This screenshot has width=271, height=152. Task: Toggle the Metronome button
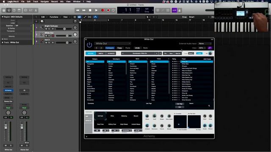(180, 10)
